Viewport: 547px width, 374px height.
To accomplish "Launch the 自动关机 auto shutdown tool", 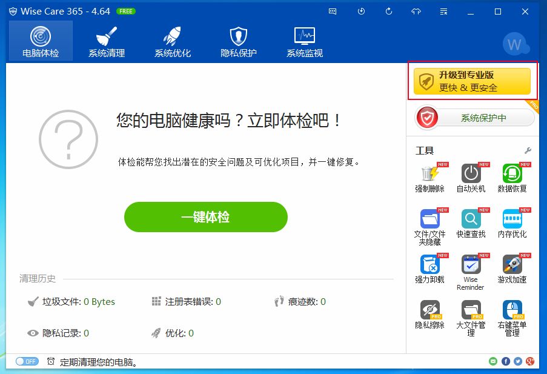I will [x=471, y=176].
